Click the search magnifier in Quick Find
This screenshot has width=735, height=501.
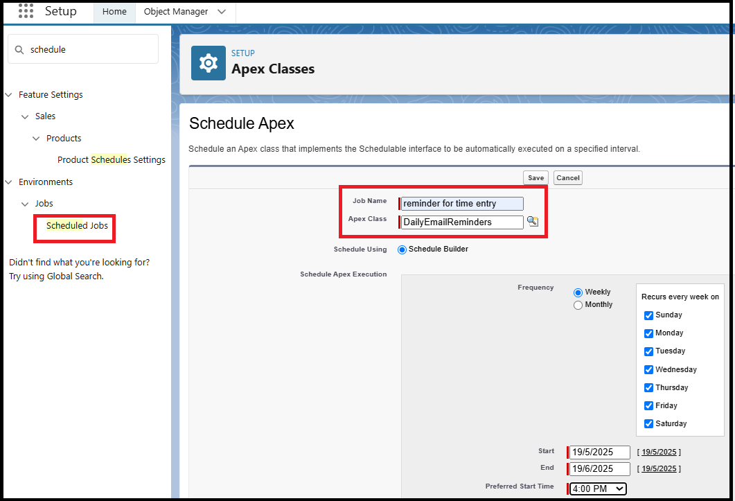coord(19,50)
